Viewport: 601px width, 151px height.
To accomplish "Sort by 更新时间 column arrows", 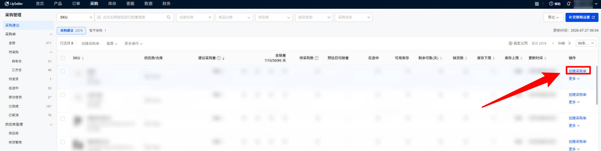I will click(545, 58).
